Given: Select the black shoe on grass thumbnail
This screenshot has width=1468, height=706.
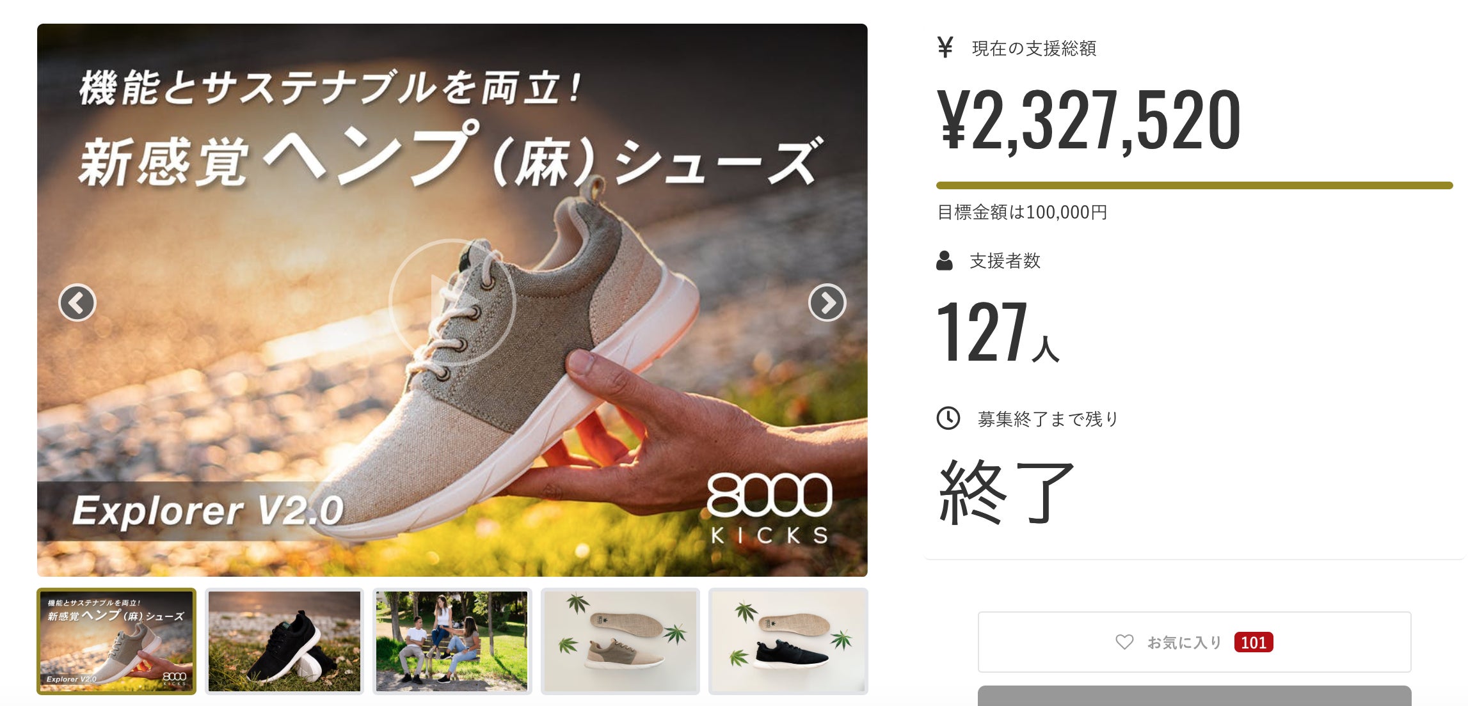Looking at the screenshot, I should [284, 641].
